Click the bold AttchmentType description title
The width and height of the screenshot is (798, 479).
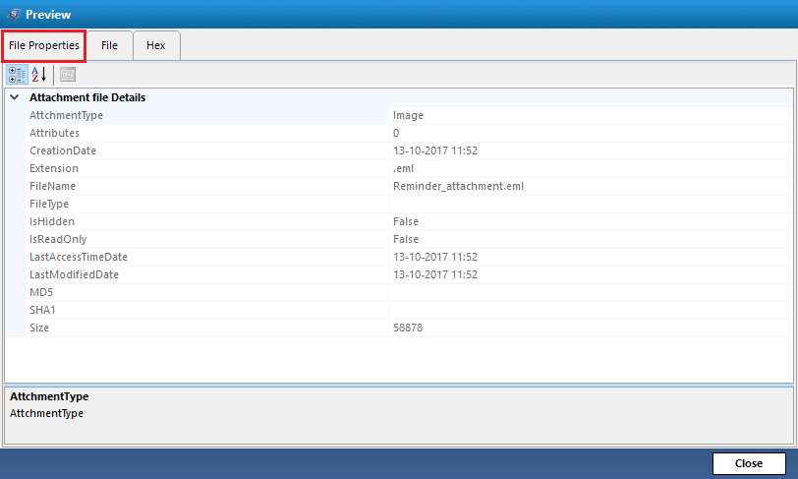49,396
